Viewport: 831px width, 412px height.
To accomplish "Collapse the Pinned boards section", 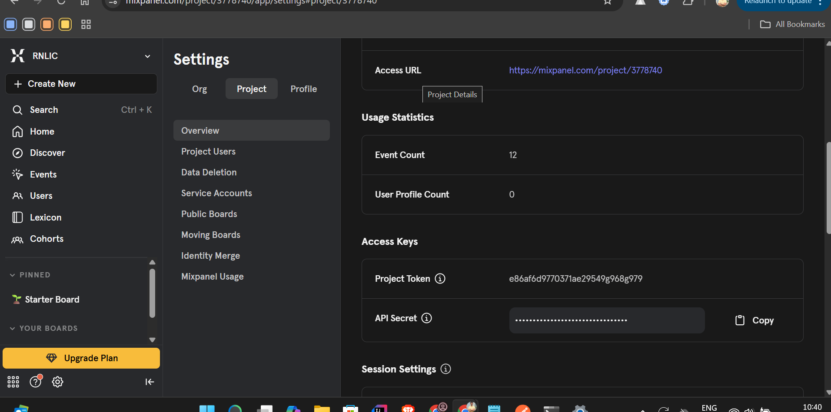I will [x=13, y=275].
